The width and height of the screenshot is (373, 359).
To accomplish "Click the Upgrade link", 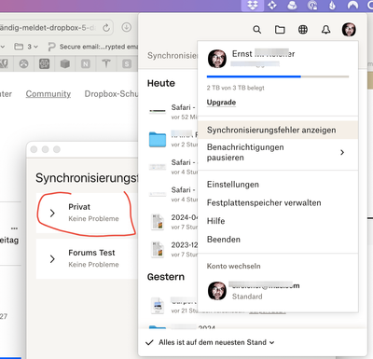I will coord(221,103).
